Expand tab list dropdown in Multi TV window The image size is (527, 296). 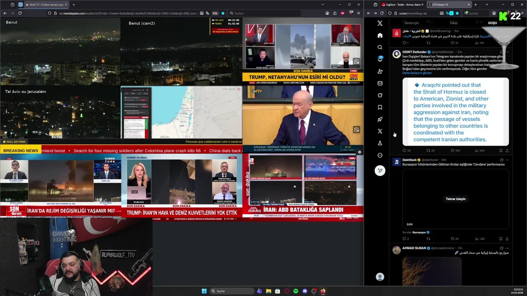tap(322, 5)
